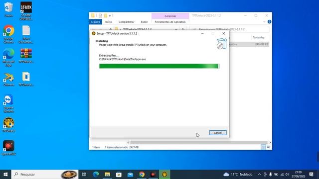This screenshot has height=179, width=319.
Task: Open the ApowerREC desktop shortcut
Action: point(8,148)
